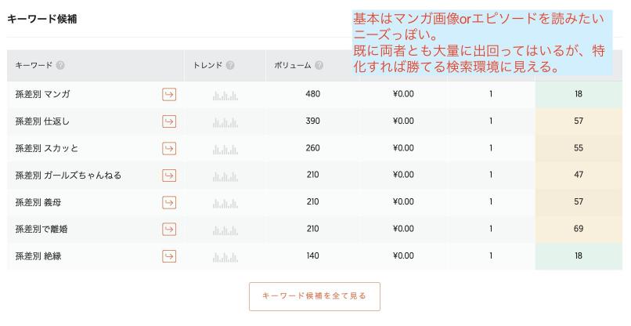Click the トレンド column header
Image resolution: width=631 pixels, height=326 pixels.
[207, 65]
